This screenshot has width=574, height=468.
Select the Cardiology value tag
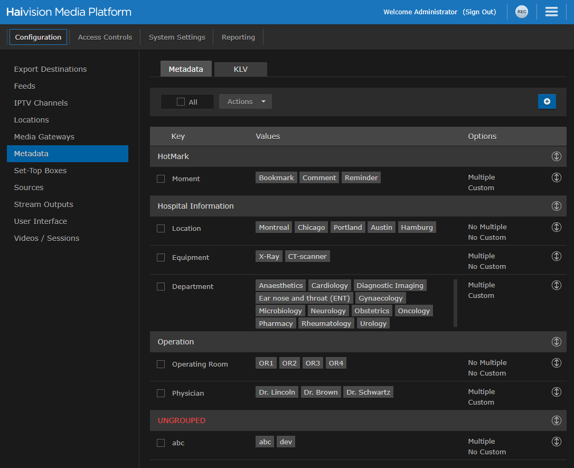[x=330, y=285]
